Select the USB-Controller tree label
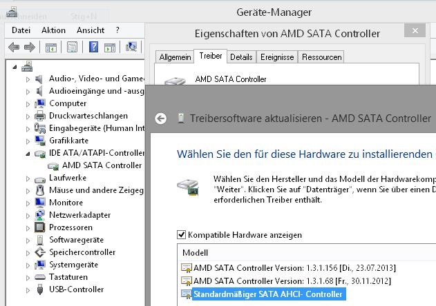 [x=76, y=289]
